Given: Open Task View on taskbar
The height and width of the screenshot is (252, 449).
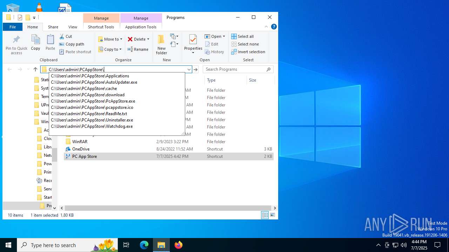Looking at the screenshot, I should pos(126,245).
